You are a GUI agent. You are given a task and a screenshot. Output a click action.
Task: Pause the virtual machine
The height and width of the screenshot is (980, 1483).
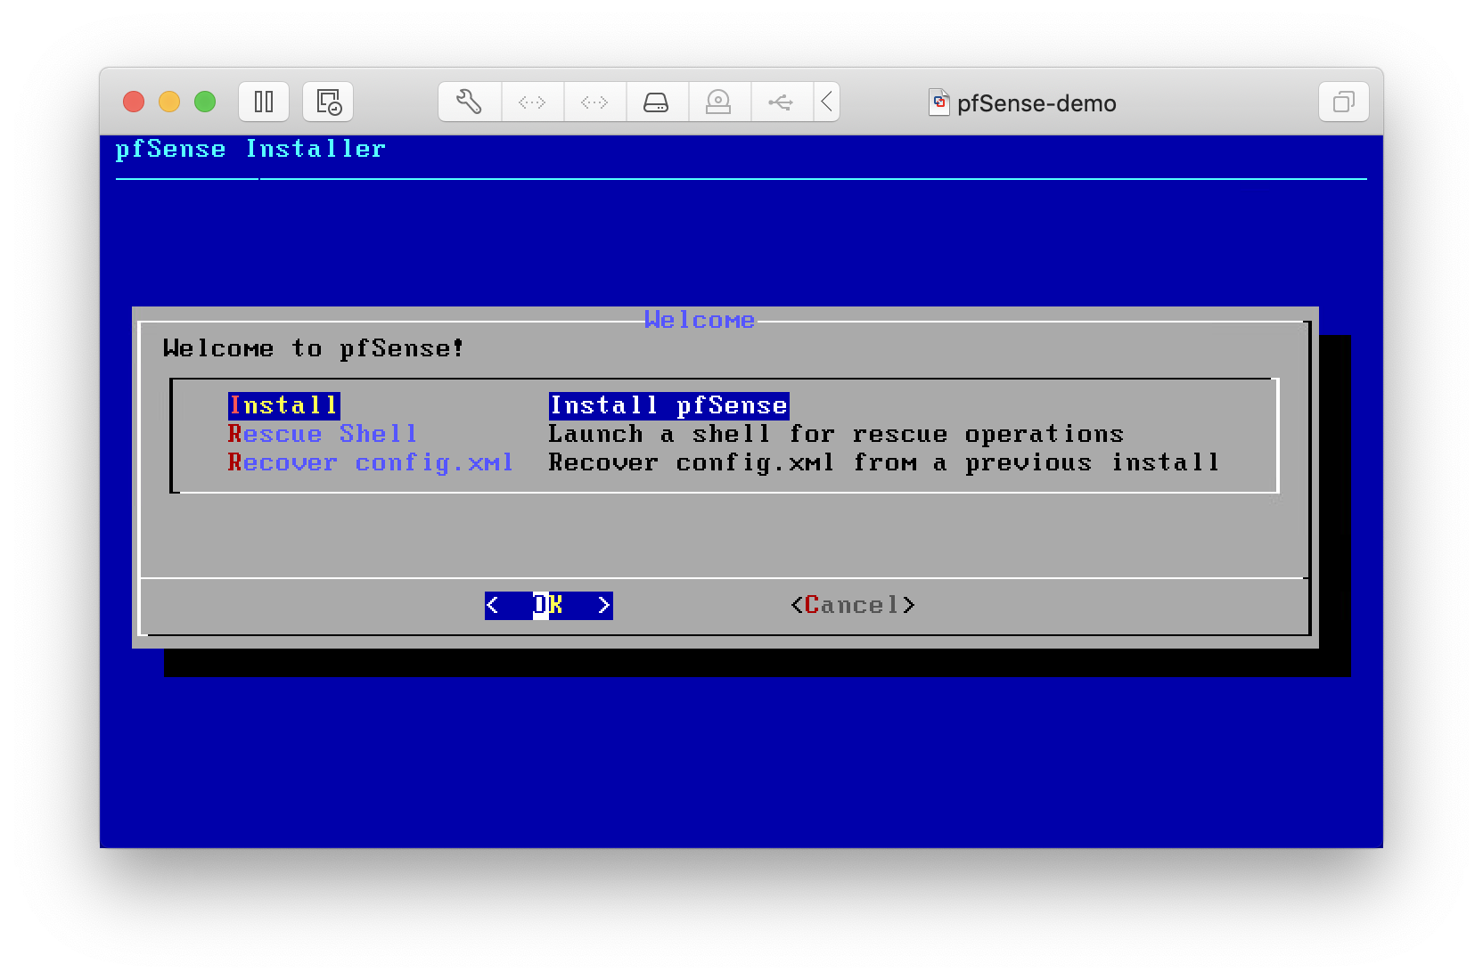[264, 102]
